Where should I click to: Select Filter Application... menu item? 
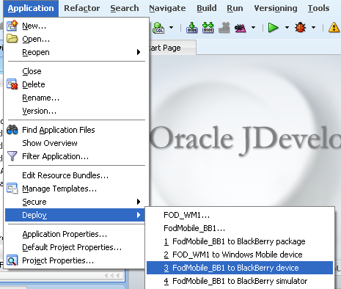pyautogui.click(x=77, y=156)
